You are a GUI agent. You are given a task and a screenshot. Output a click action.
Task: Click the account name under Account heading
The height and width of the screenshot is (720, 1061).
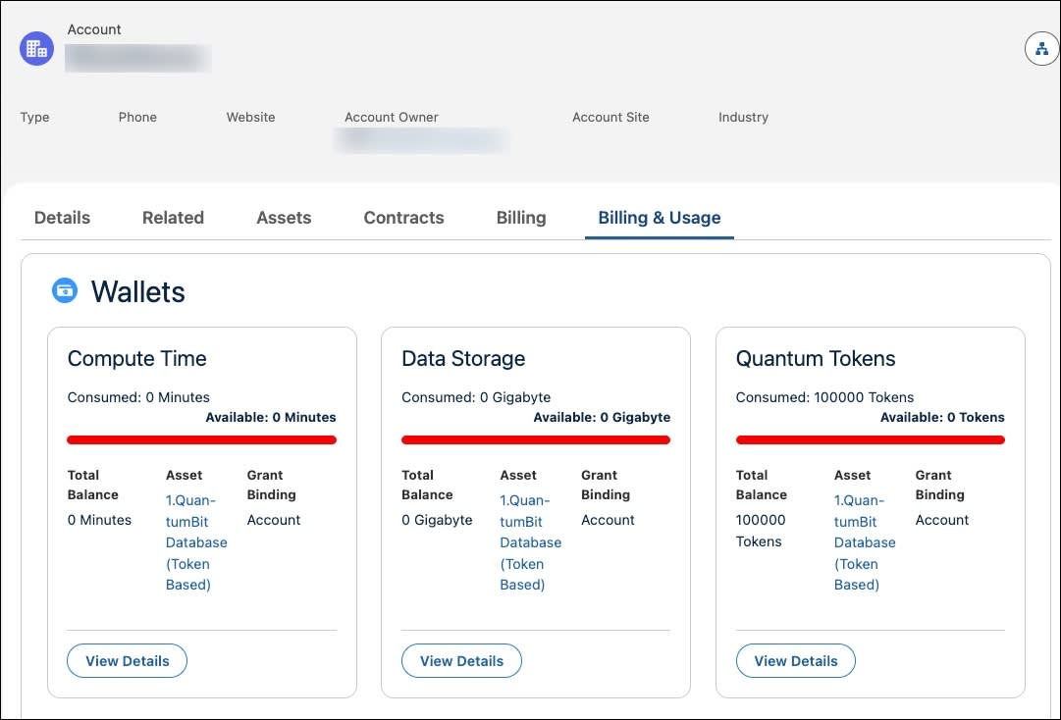tap(137, 58)
